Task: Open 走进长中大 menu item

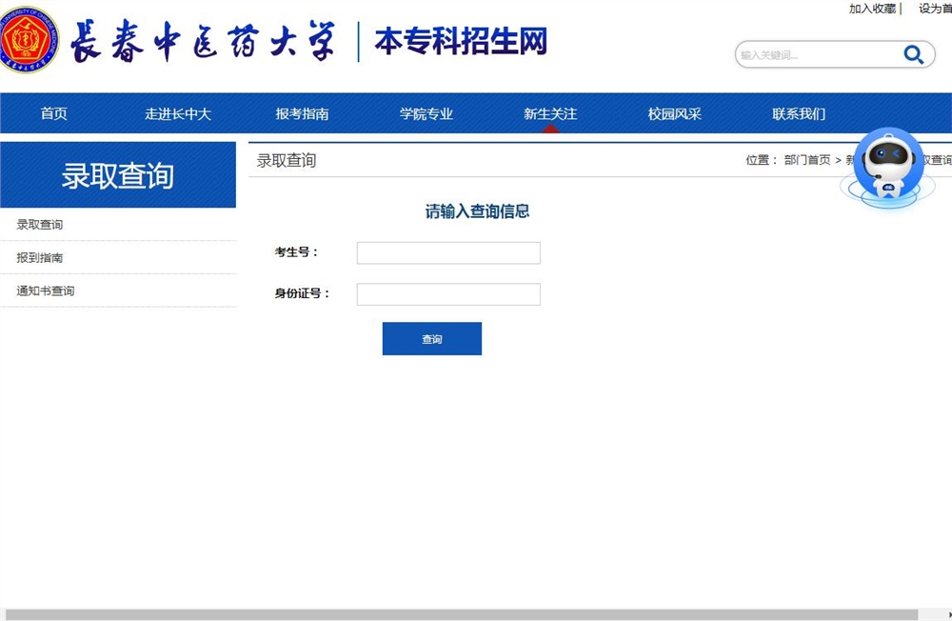Action: [178, 113]
